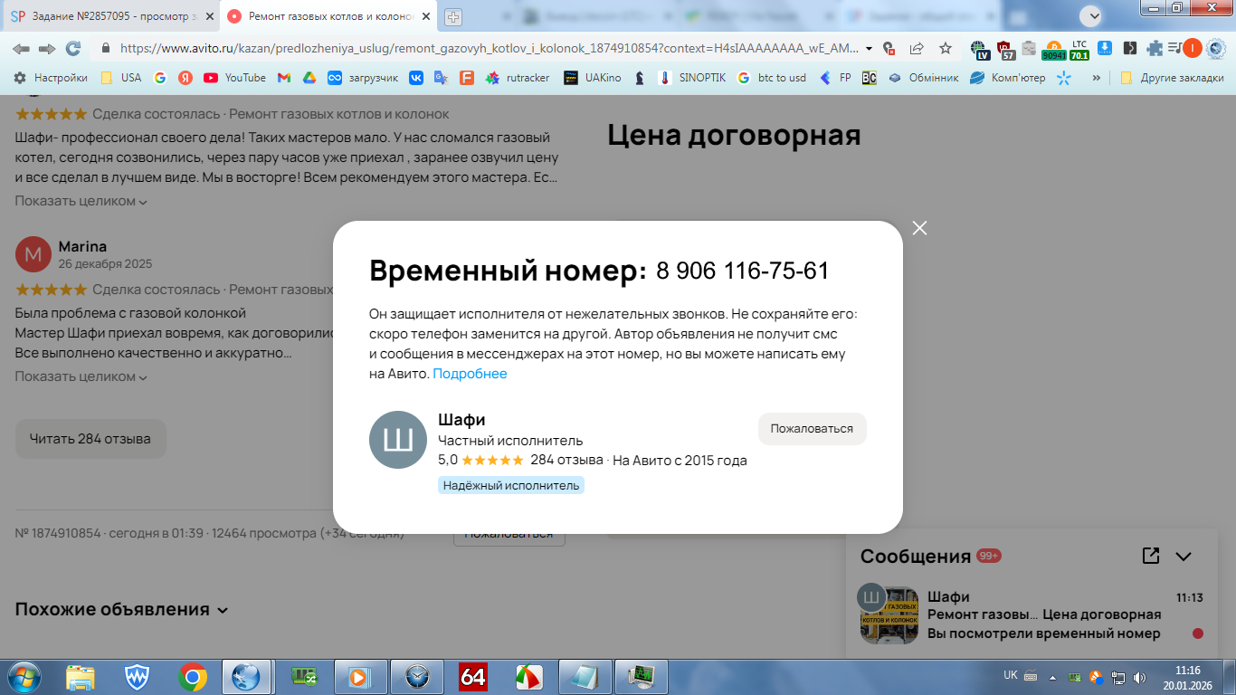Open the 'SINOPTIK' weather bookmark
Viewport: 1236px width, 695px height.
point(692,78)
